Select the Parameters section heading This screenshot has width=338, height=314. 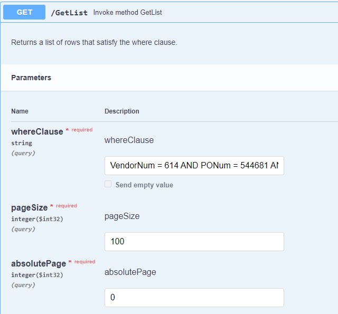pos(31,78)
